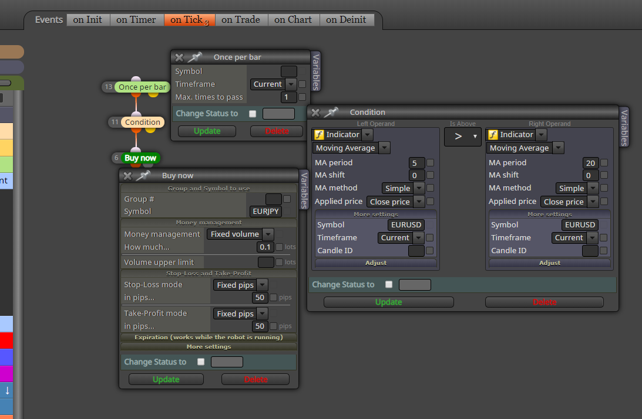Open Stop-Loss mode Fixed pips dropdown

[240, 285]
